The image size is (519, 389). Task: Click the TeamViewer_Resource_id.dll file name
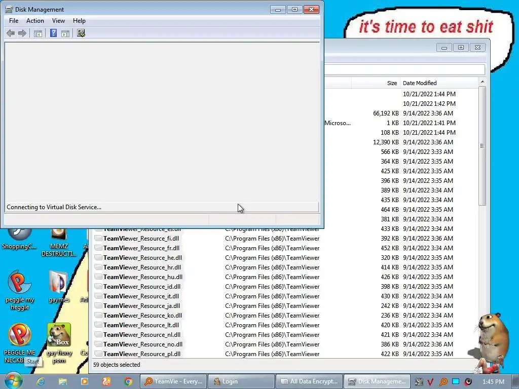pyautogui.click(x=142, y=287)
